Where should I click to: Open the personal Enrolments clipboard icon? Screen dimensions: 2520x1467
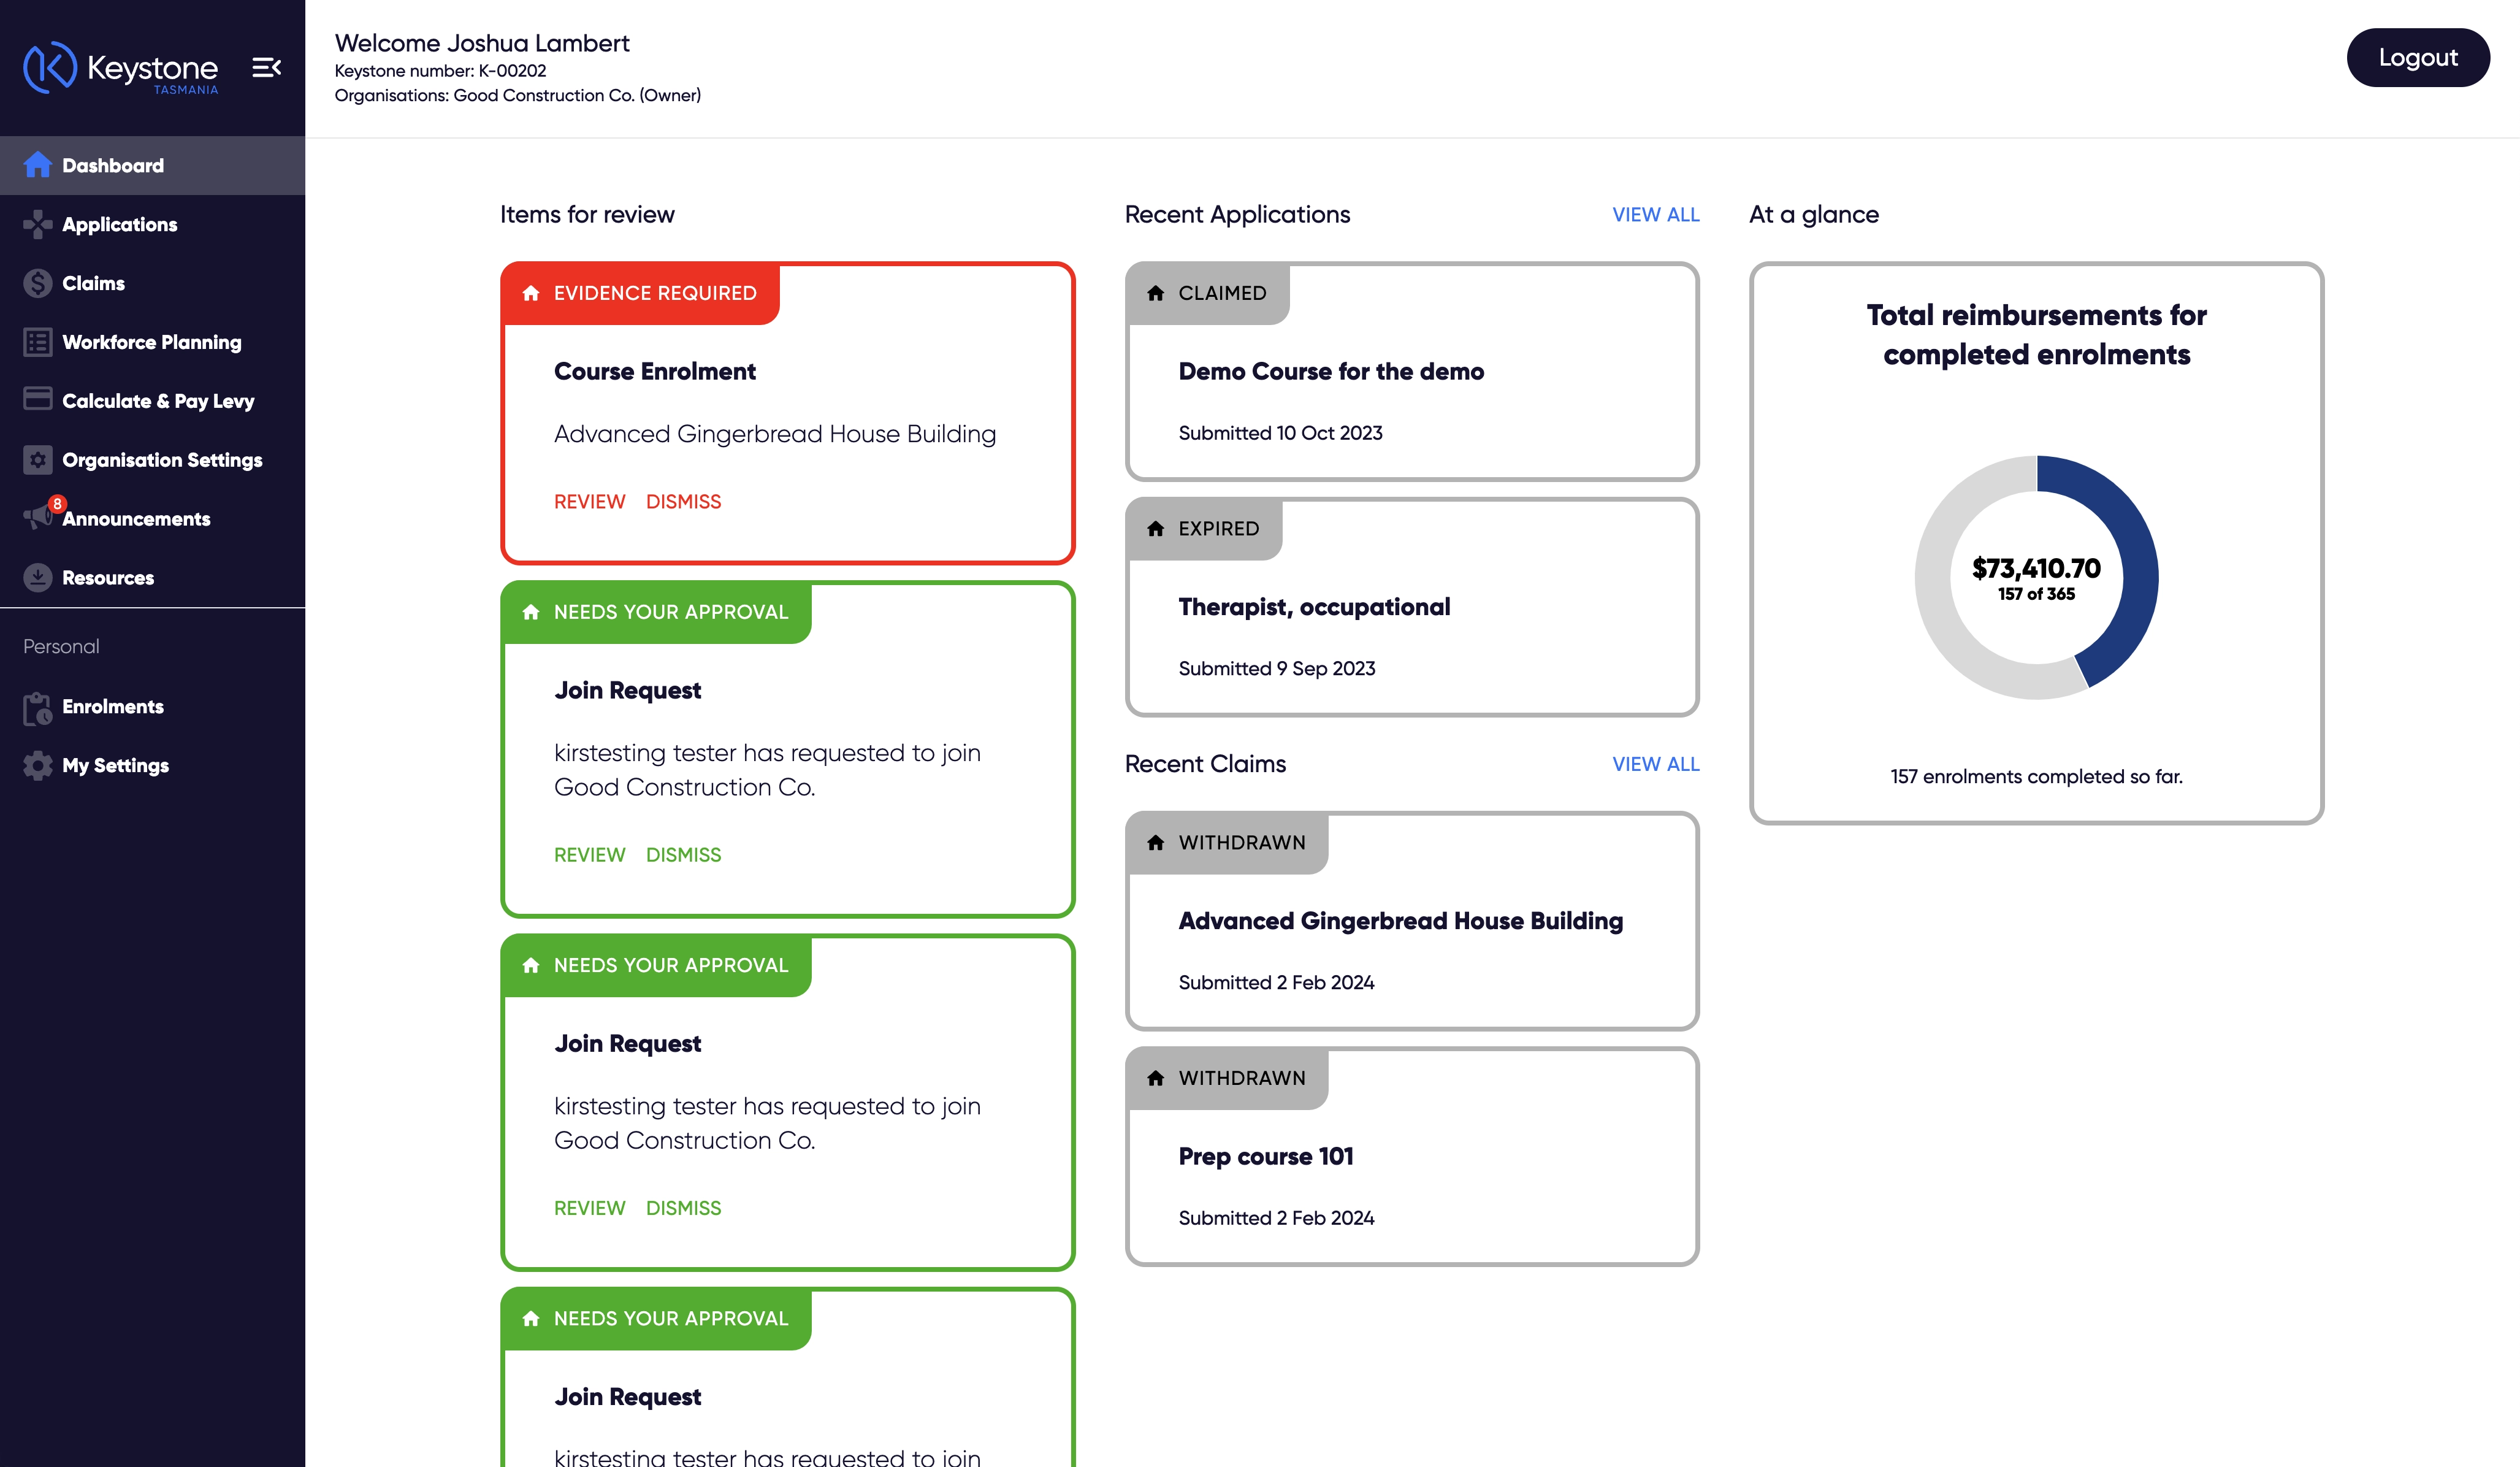coord(37,707)
